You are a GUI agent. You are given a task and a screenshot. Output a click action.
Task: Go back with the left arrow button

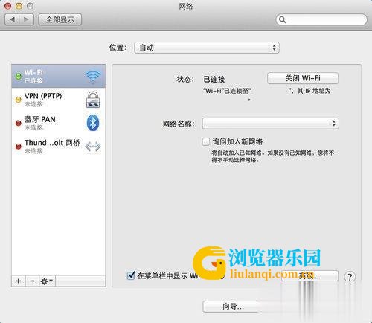12,19
